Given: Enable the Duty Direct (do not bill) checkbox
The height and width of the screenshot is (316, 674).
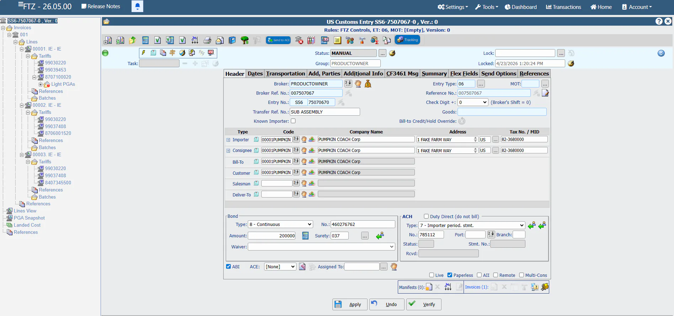Looking at the screenshot, I should coord(426,216).
